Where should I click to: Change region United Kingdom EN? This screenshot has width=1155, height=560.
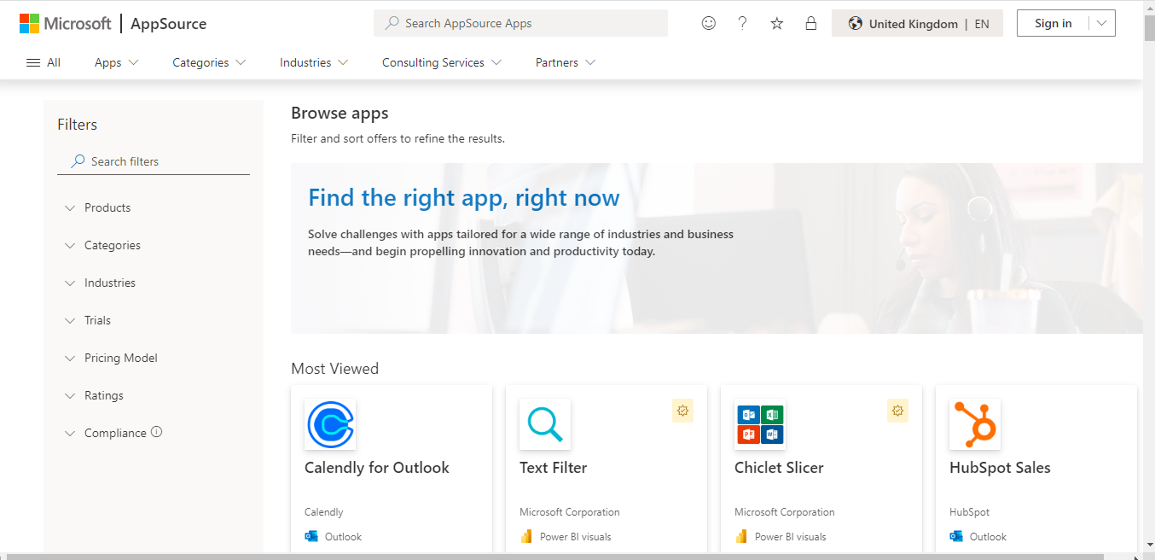(917, 23)
